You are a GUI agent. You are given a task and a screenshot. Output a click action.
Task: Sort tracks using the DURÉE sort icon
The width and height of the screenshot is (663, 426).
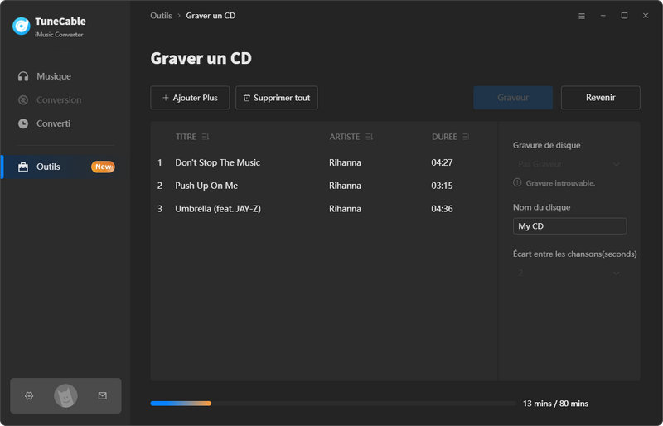466,137
